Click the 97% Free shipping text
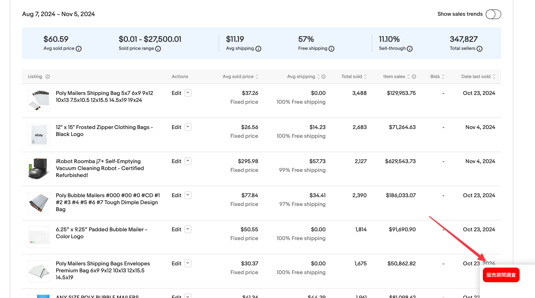This screenshot has width=535, height=298. (302, 204)
